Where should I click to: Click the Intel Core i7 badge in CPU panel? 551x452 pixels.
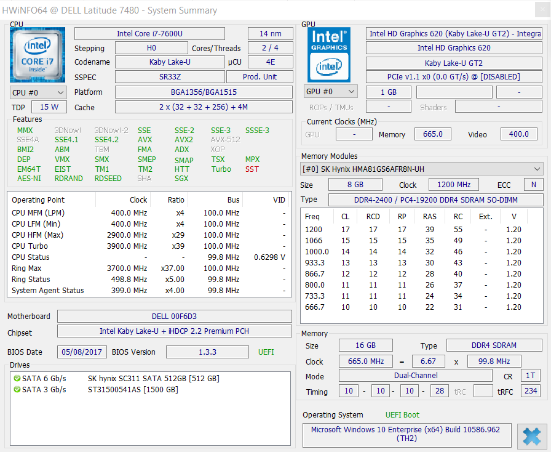pyautogui.click(x=37, y=54)
